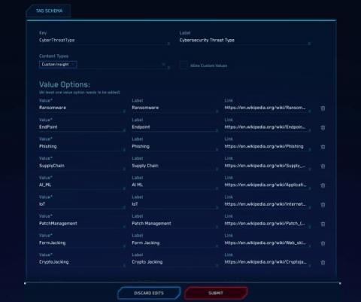Edit the IoT value field
361x302 pixels.
[82, 204]
